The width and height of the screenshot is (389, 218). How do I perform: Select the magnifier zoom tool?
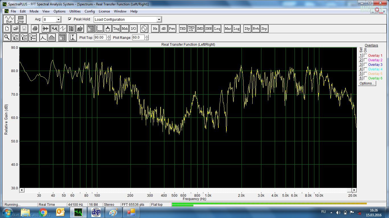point(7,37)
